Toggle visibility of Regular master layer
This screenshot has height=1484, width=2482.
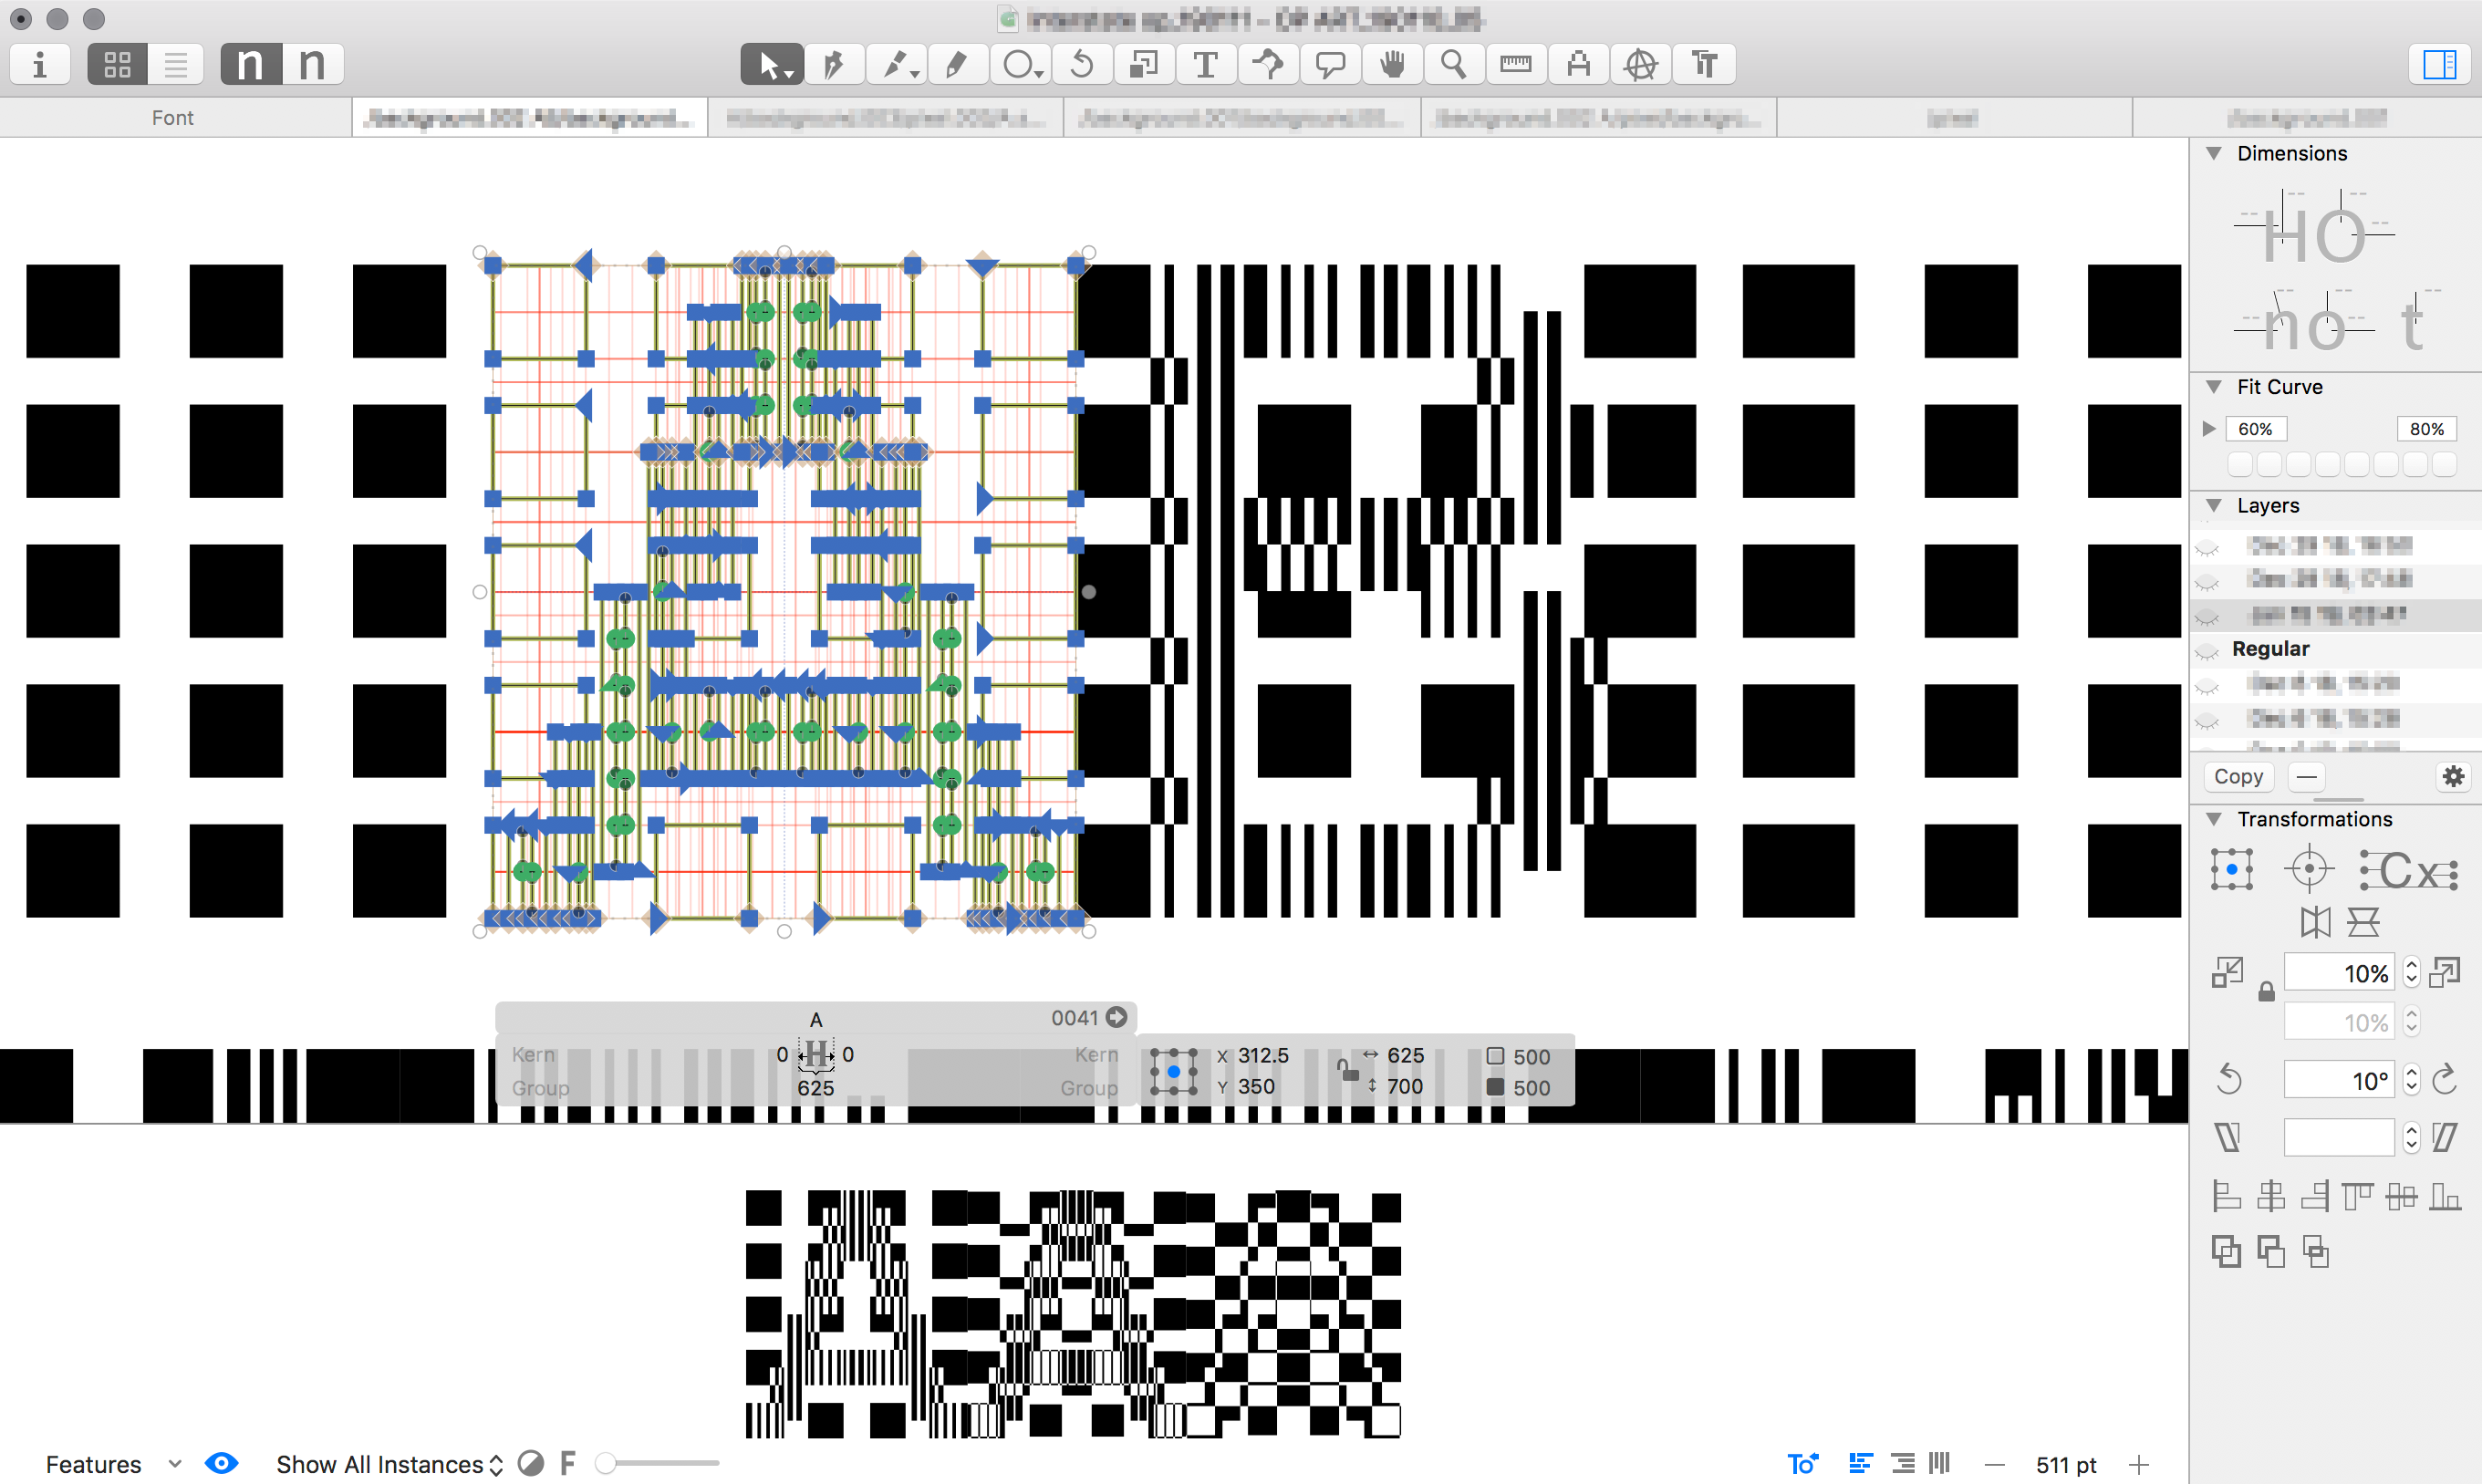[x=2207, y=650]
